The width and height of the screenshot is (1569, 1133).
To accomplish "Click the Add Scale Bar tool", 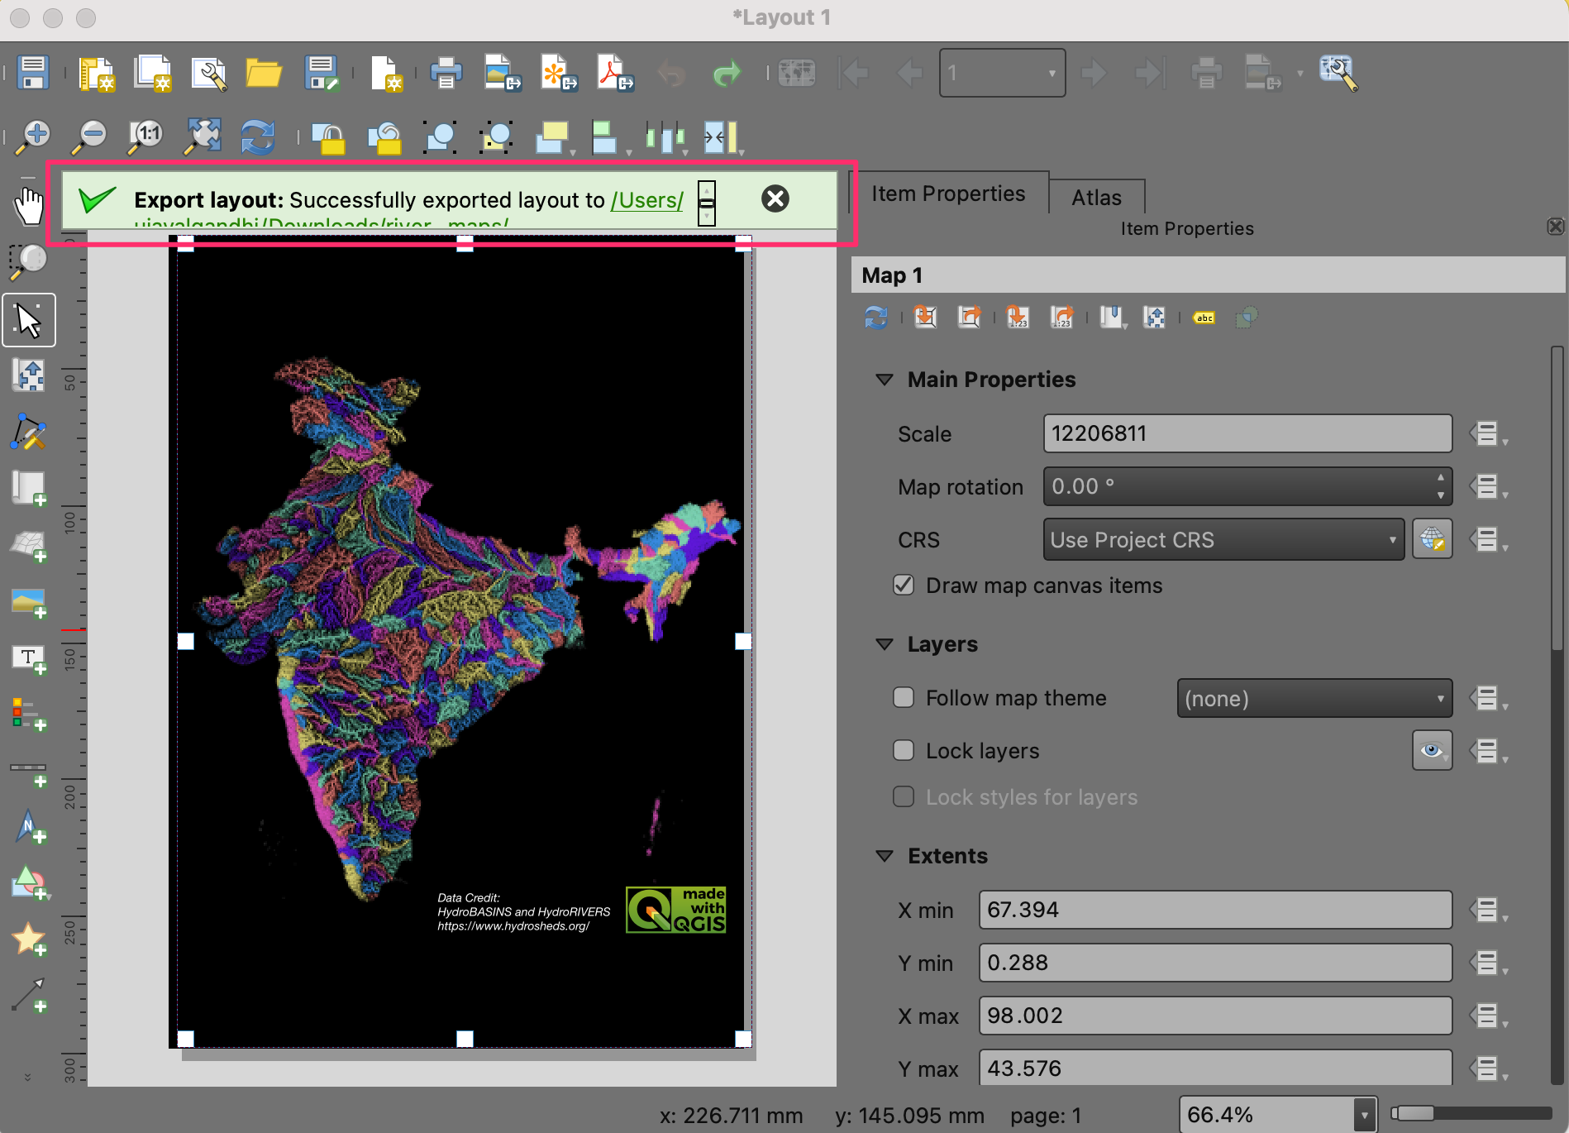I will [x=29, y=771].
